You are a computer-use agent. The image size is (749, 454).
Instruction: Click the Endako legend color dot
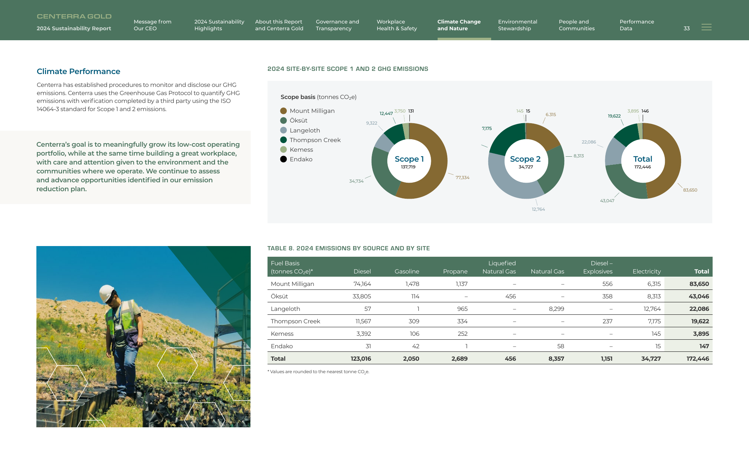pos(284,159)
